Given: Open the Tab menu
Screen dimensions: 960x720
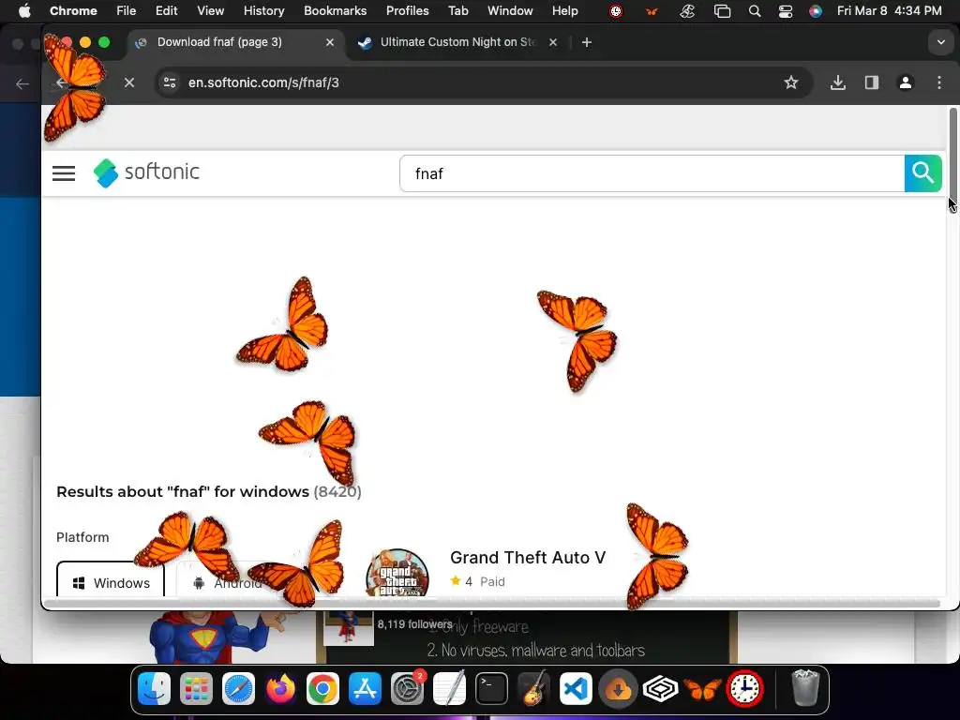Looking at the screenshot, I should point(457,10).
